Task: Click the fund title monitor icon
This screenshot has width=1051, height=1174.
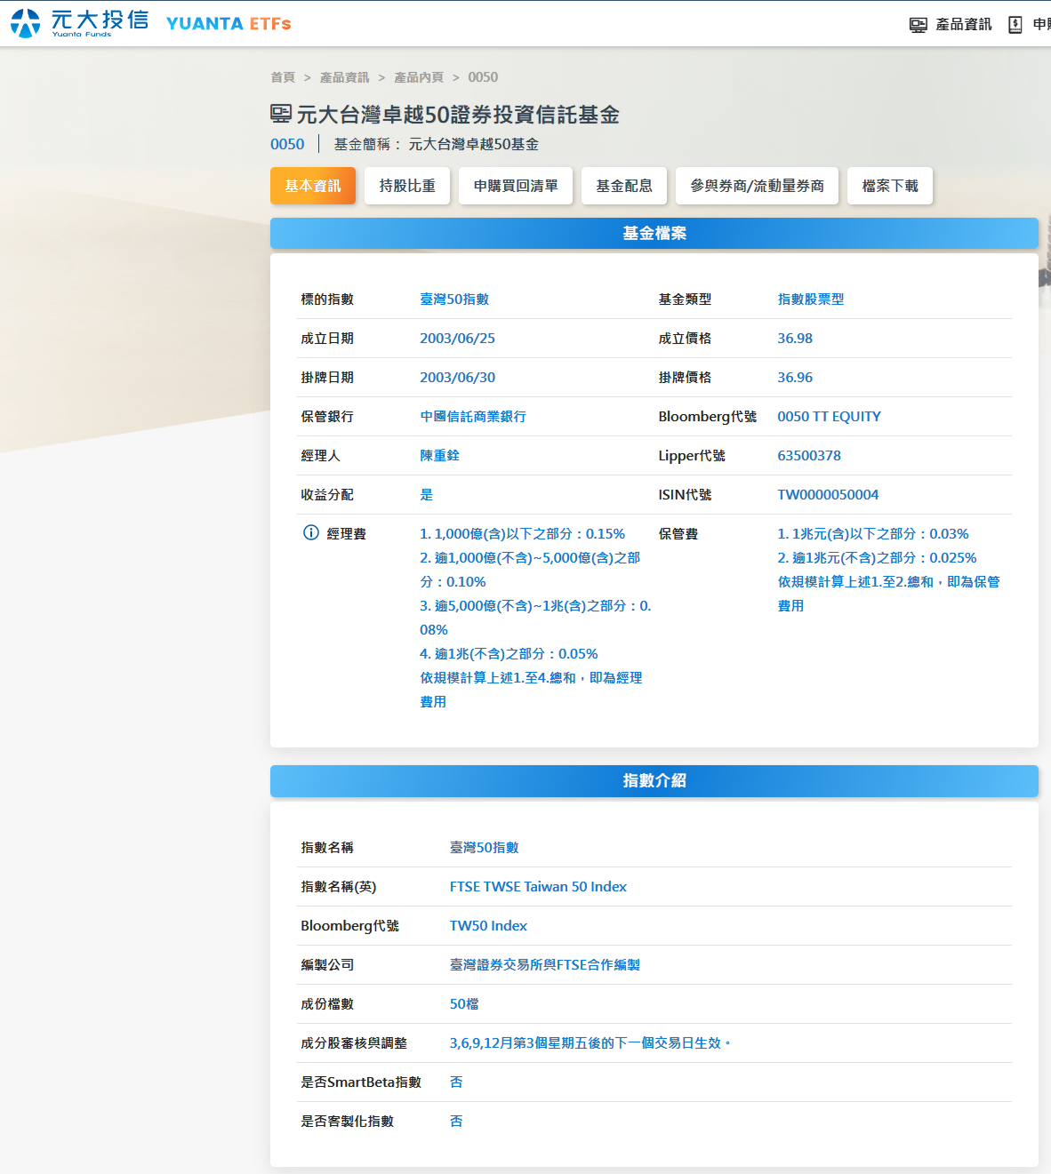Action: (281, 114)
